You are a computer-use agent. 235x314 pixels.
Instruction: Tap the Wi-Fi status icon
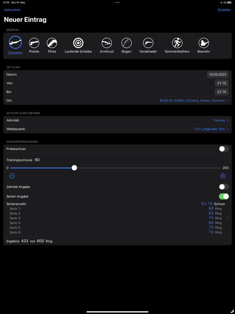point(221,3)
